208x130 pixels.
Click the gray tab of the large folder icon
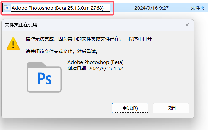36,65
